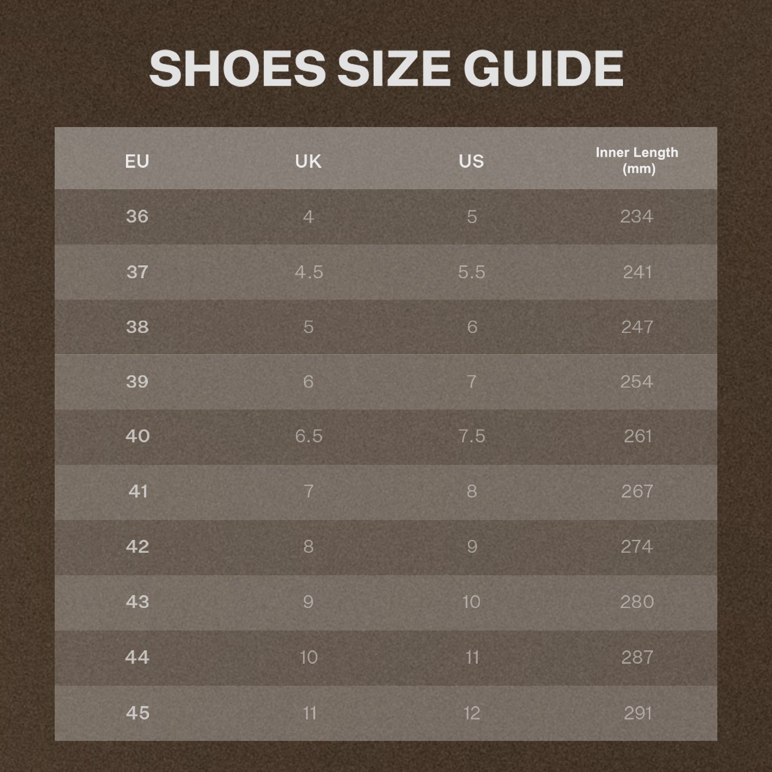Viewport: 772px width, 772px height.
Task: Select the EU column header
Action: (x=137, y=161)
